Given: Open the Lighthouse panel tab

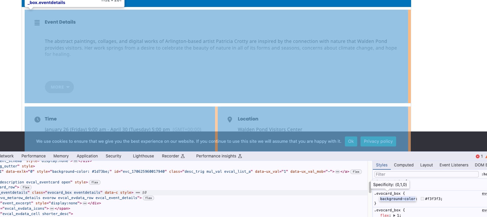Looking at the screenshot, I should (x=143, y=156).
